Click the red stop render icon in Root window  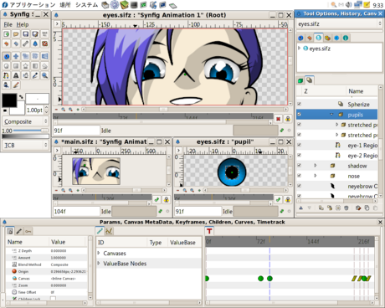(x=278, y=119)
